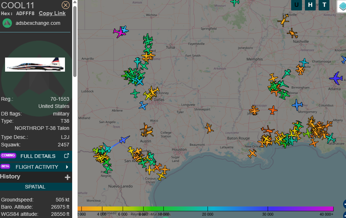Click the Houston city label on map
The image size is (346, 218).
click(x=179, y=150)
